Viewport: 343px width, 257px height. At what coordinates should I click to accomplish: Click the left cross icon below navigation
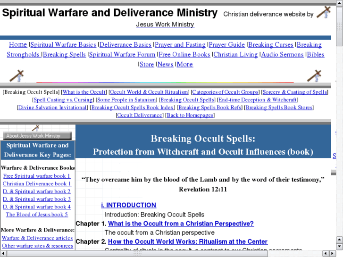(x=17, y=76)
